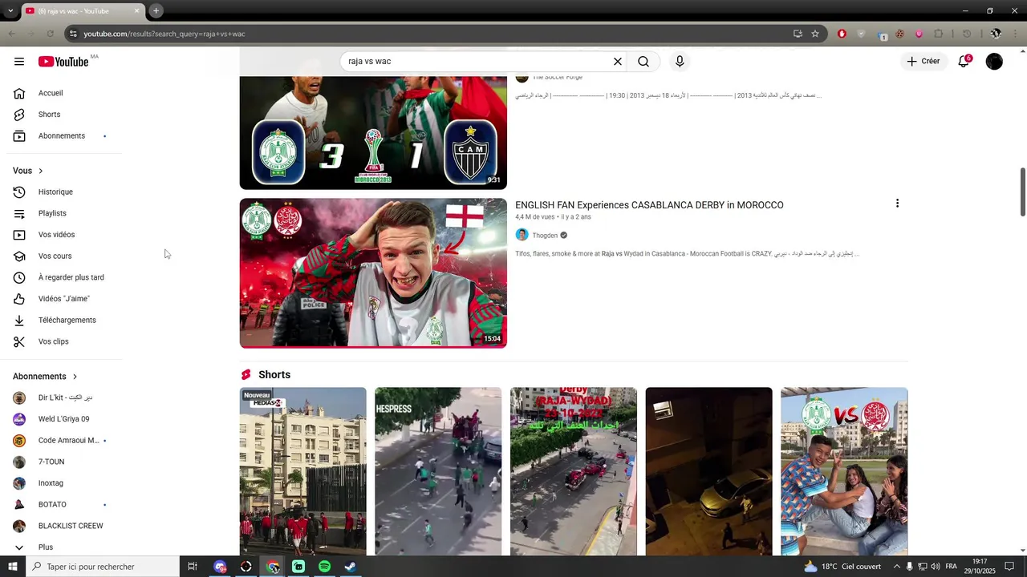
Task: Open the ENGLISH FAN Experiences CASABLANCA DERBY title
Action: tap(649, 205)
